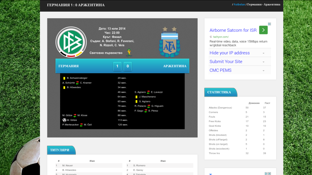Click B. Höwedes in the lineup table
The height and width of the screenshot is (175, 312).
[69, 170]
